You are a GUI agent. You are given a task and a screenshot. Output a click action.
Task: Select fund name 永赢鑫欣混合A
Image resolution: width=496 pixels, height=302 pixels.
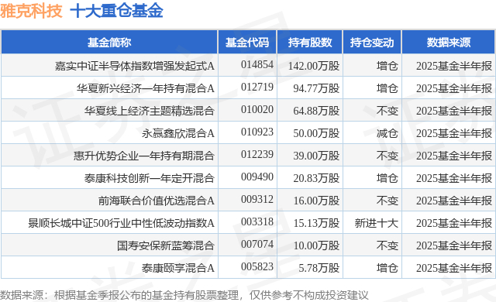178,133
